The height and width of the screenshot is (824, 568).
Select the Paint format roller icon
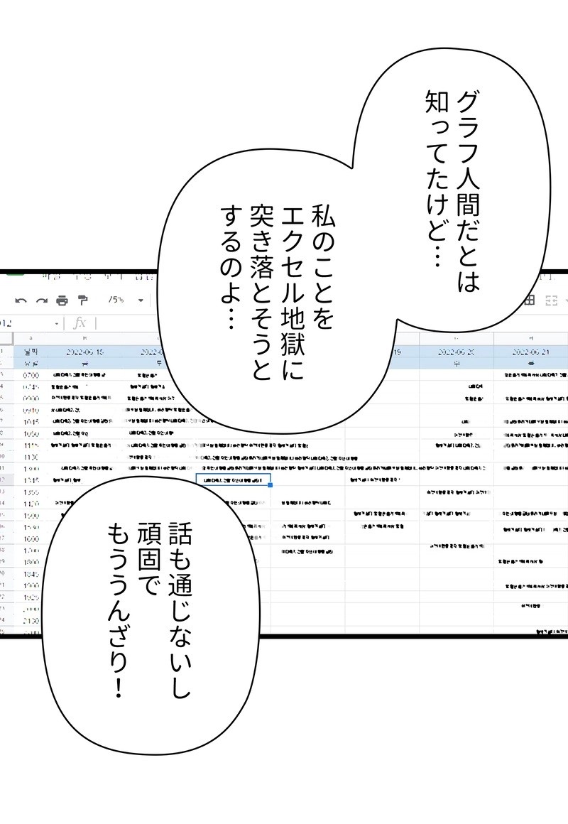coord(82,300)
